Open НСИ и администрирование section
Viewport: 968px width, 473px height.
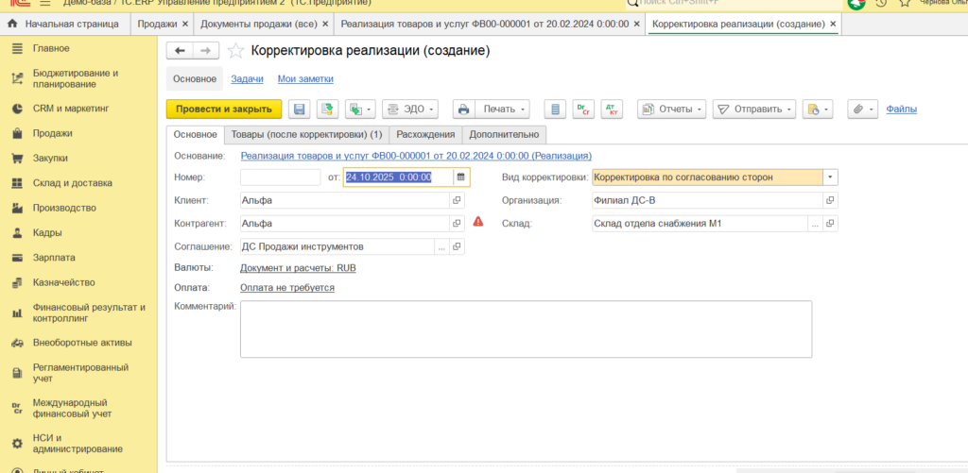tap(78, 444)
